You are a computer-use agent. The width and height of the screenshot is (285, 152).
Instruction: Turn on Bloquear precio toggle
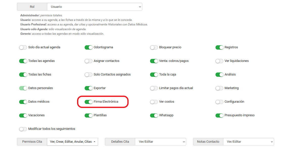154,47
